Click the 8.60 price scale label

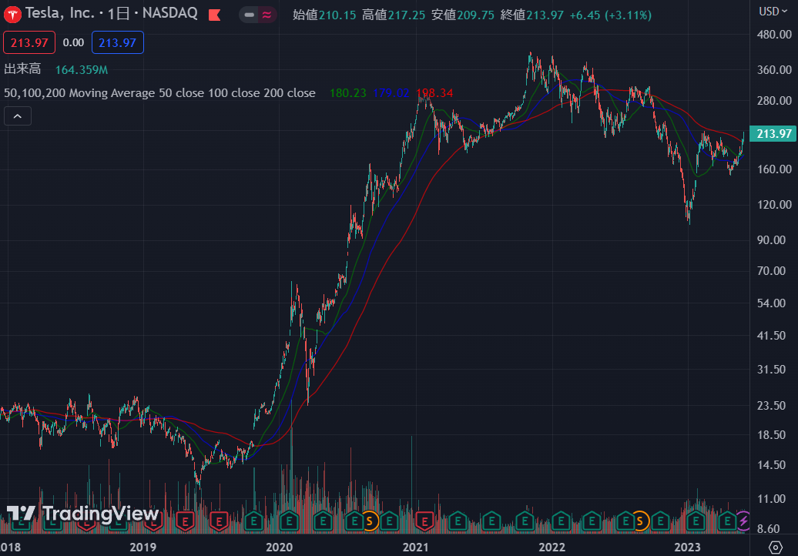click(x=768, y=529)
